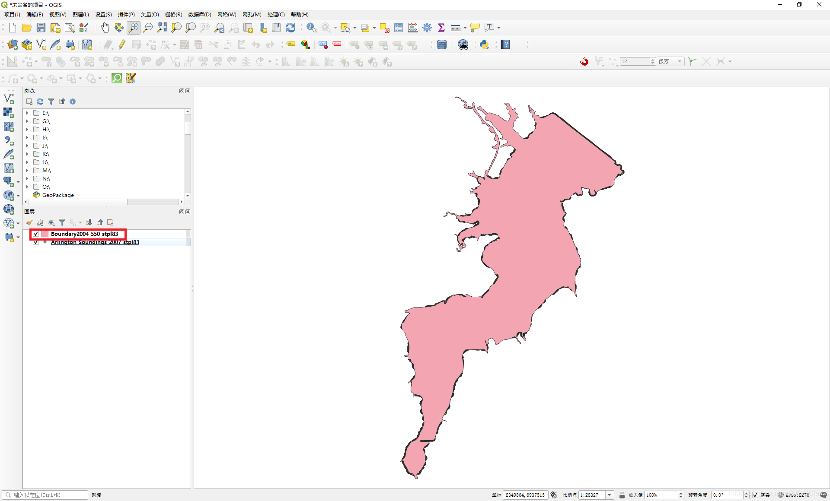Activate the Zoom Out magnifier tool
Screen dimensions: 830x501
coord(148,28)
